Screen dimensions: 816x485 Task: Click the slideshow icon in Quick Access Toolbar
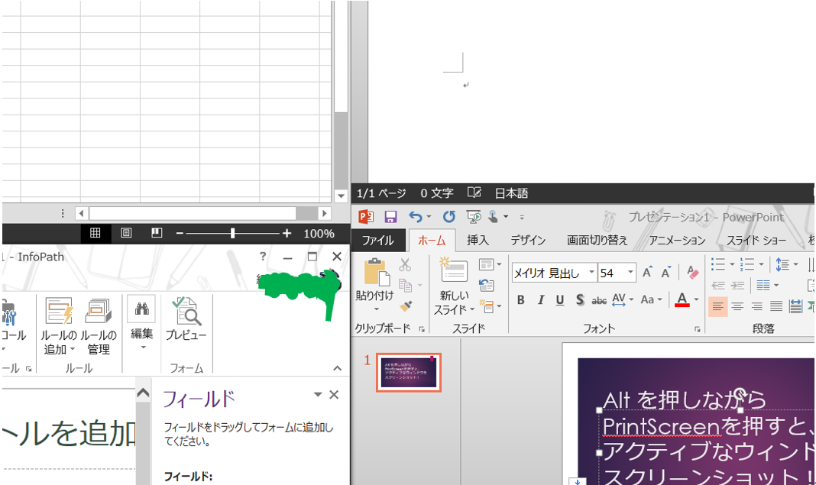(474, 217)
